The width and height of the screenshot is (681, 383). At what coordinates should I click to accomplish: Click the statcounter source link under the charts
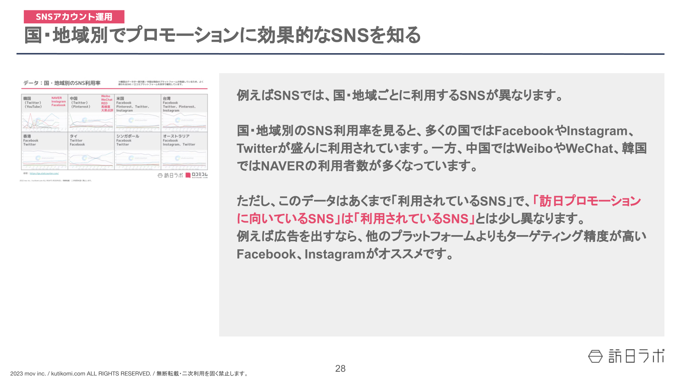tap(44, 173)
